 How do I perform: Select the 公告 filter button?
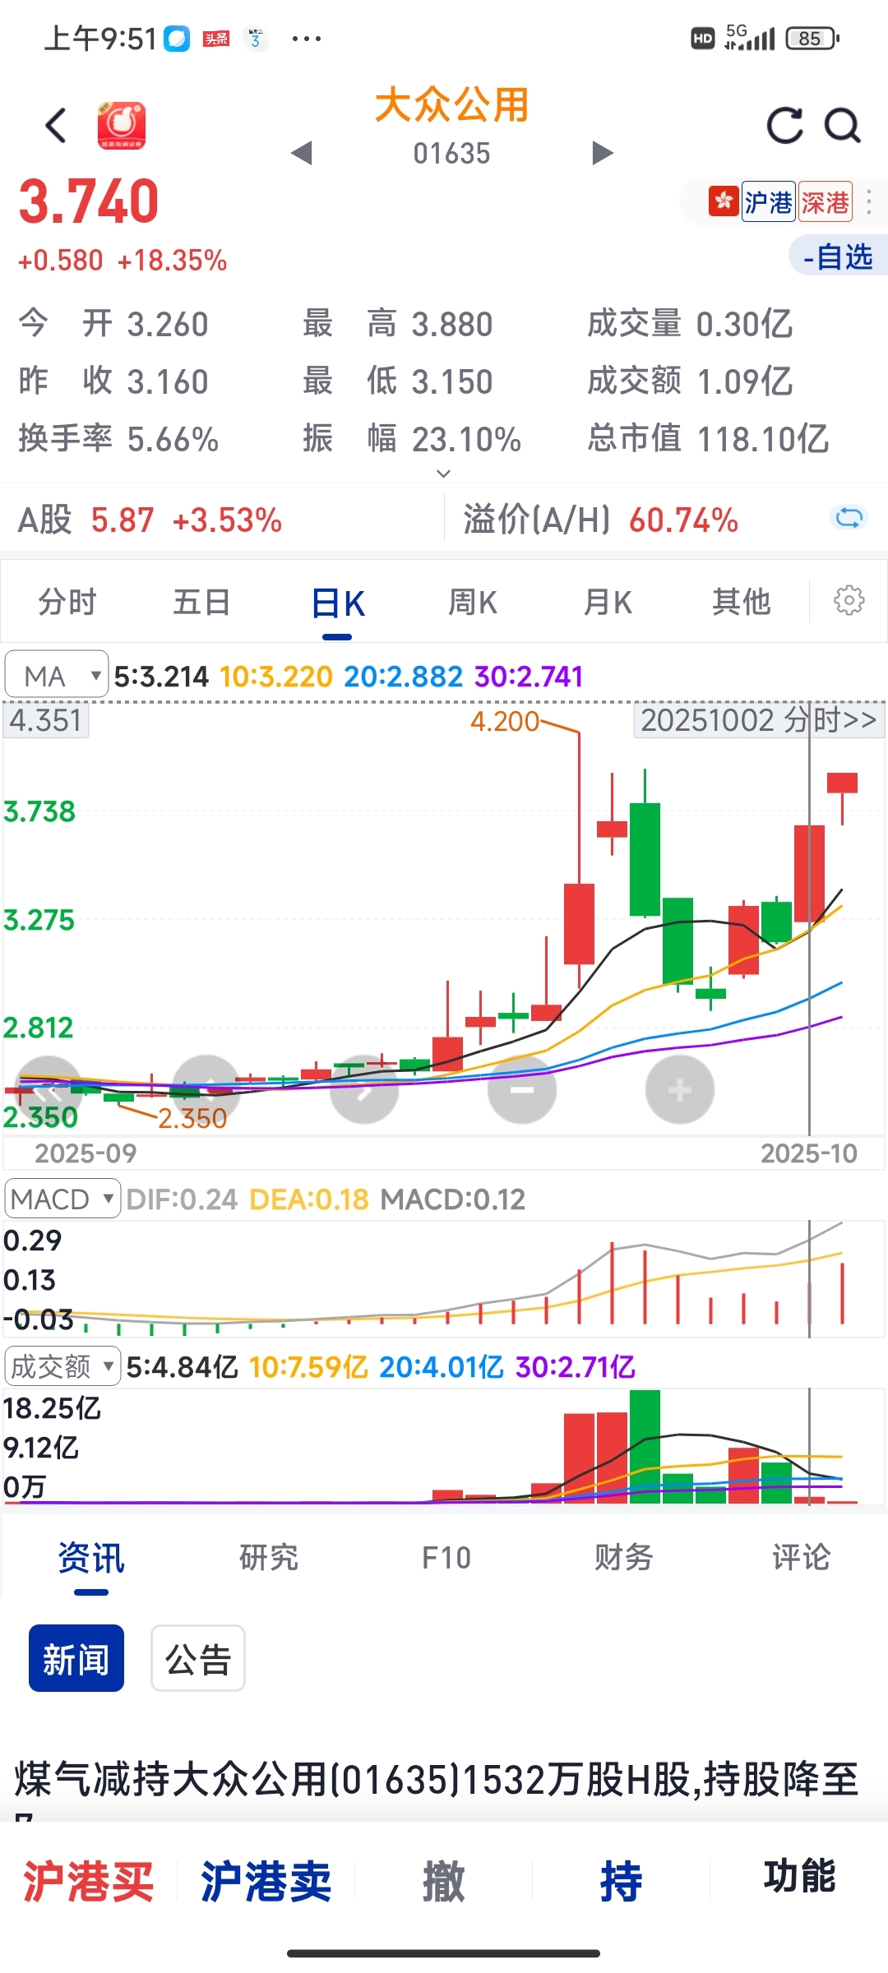[198, 1658]
